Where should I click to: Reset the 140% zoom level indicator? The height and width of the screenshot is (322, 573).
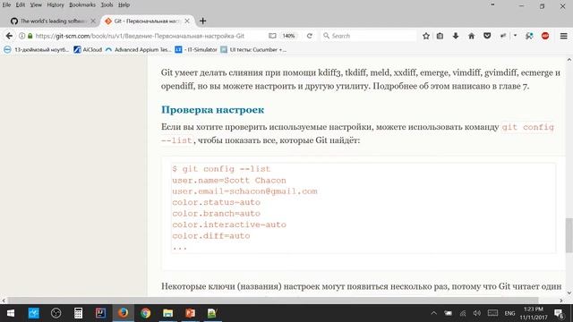click(x=288, y=36)
